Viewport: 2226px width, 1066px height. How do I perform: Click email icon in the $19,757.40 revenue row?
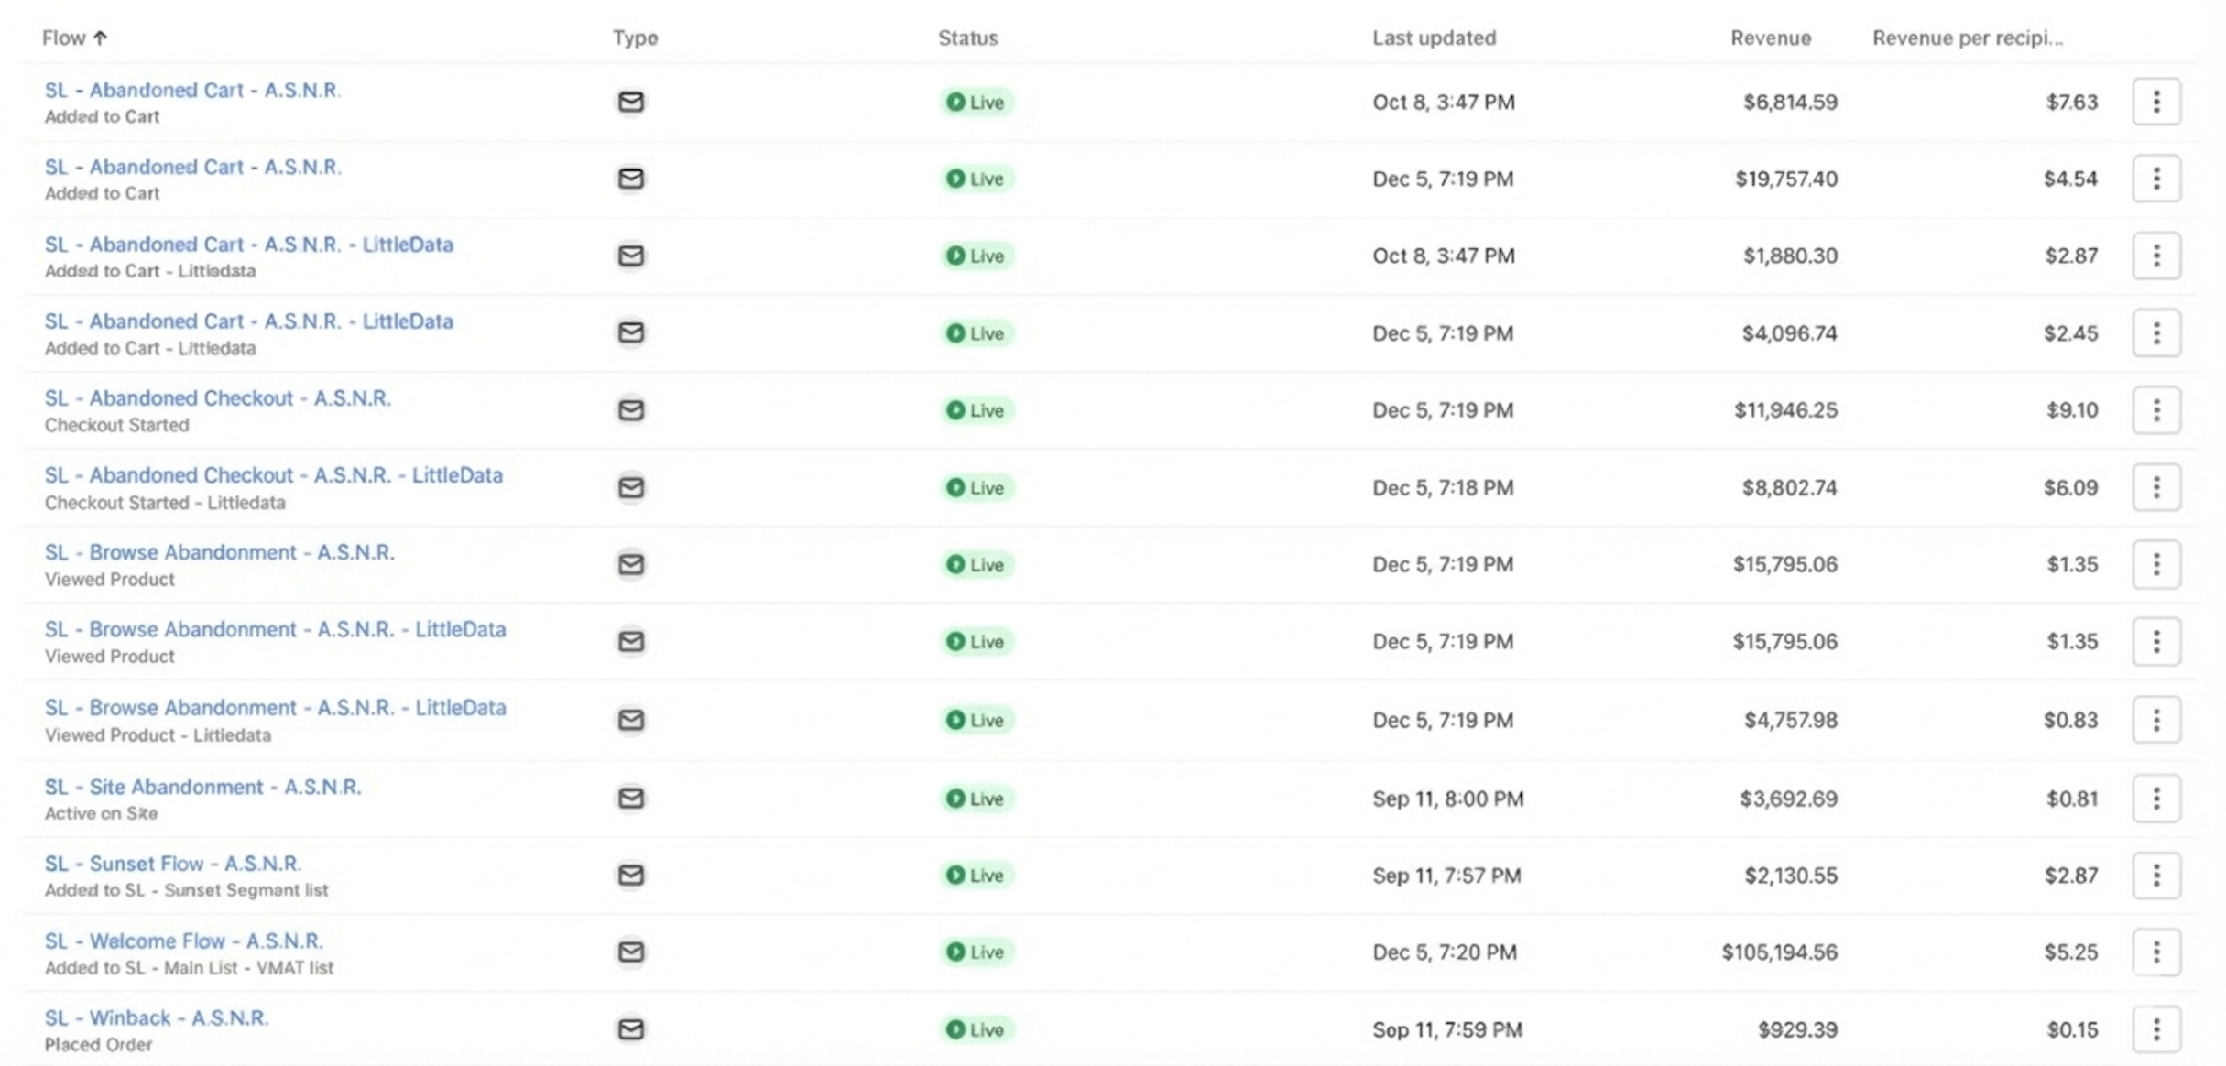click(630, 179)
